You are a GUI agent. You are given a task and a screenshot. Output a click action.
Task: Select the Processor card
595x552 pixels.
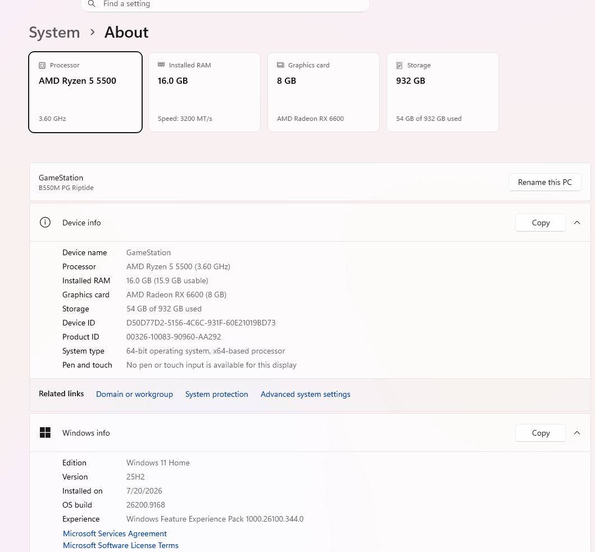[x=85, y=92]
